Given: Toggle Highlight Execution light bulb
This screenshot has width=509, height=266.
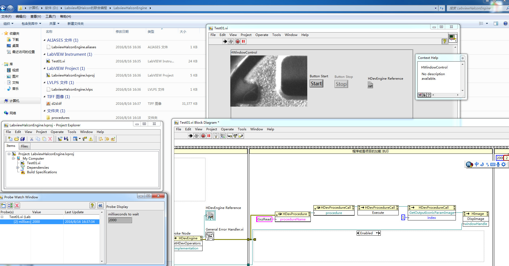Looking at the screenshot, I should point(216,136).
